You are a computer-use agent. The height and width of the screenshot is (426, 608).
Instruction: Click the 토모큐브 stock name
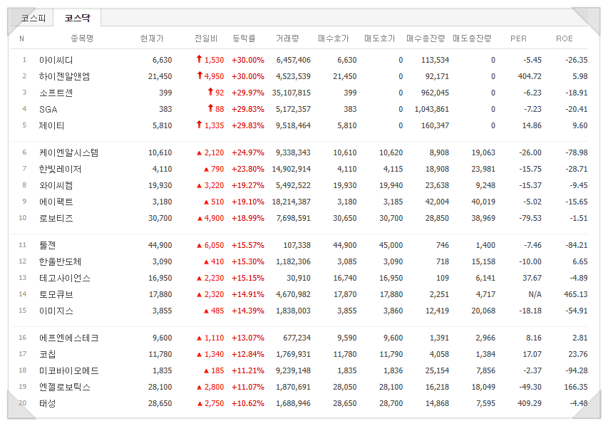click(56, 294)
